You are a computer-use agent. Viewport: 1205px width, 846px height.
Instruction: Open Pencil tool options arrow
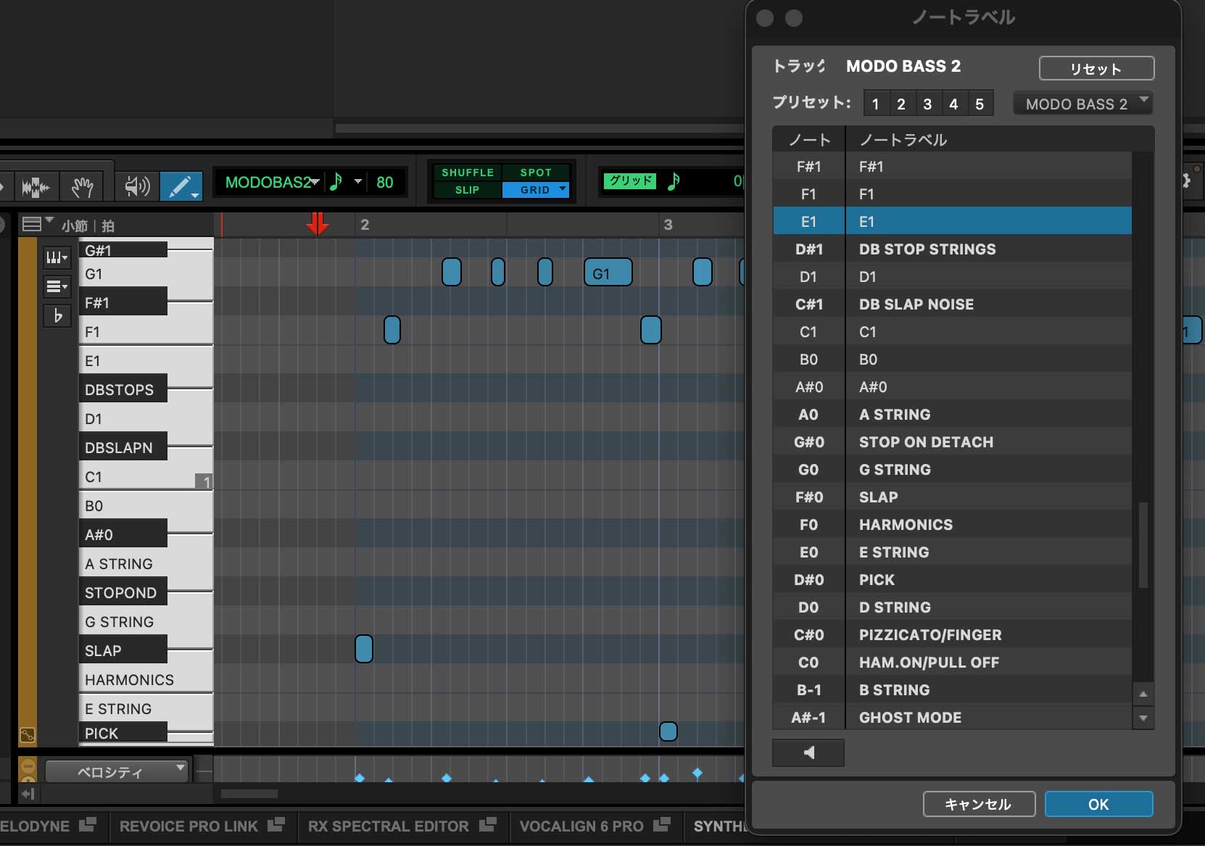[195, 195]
